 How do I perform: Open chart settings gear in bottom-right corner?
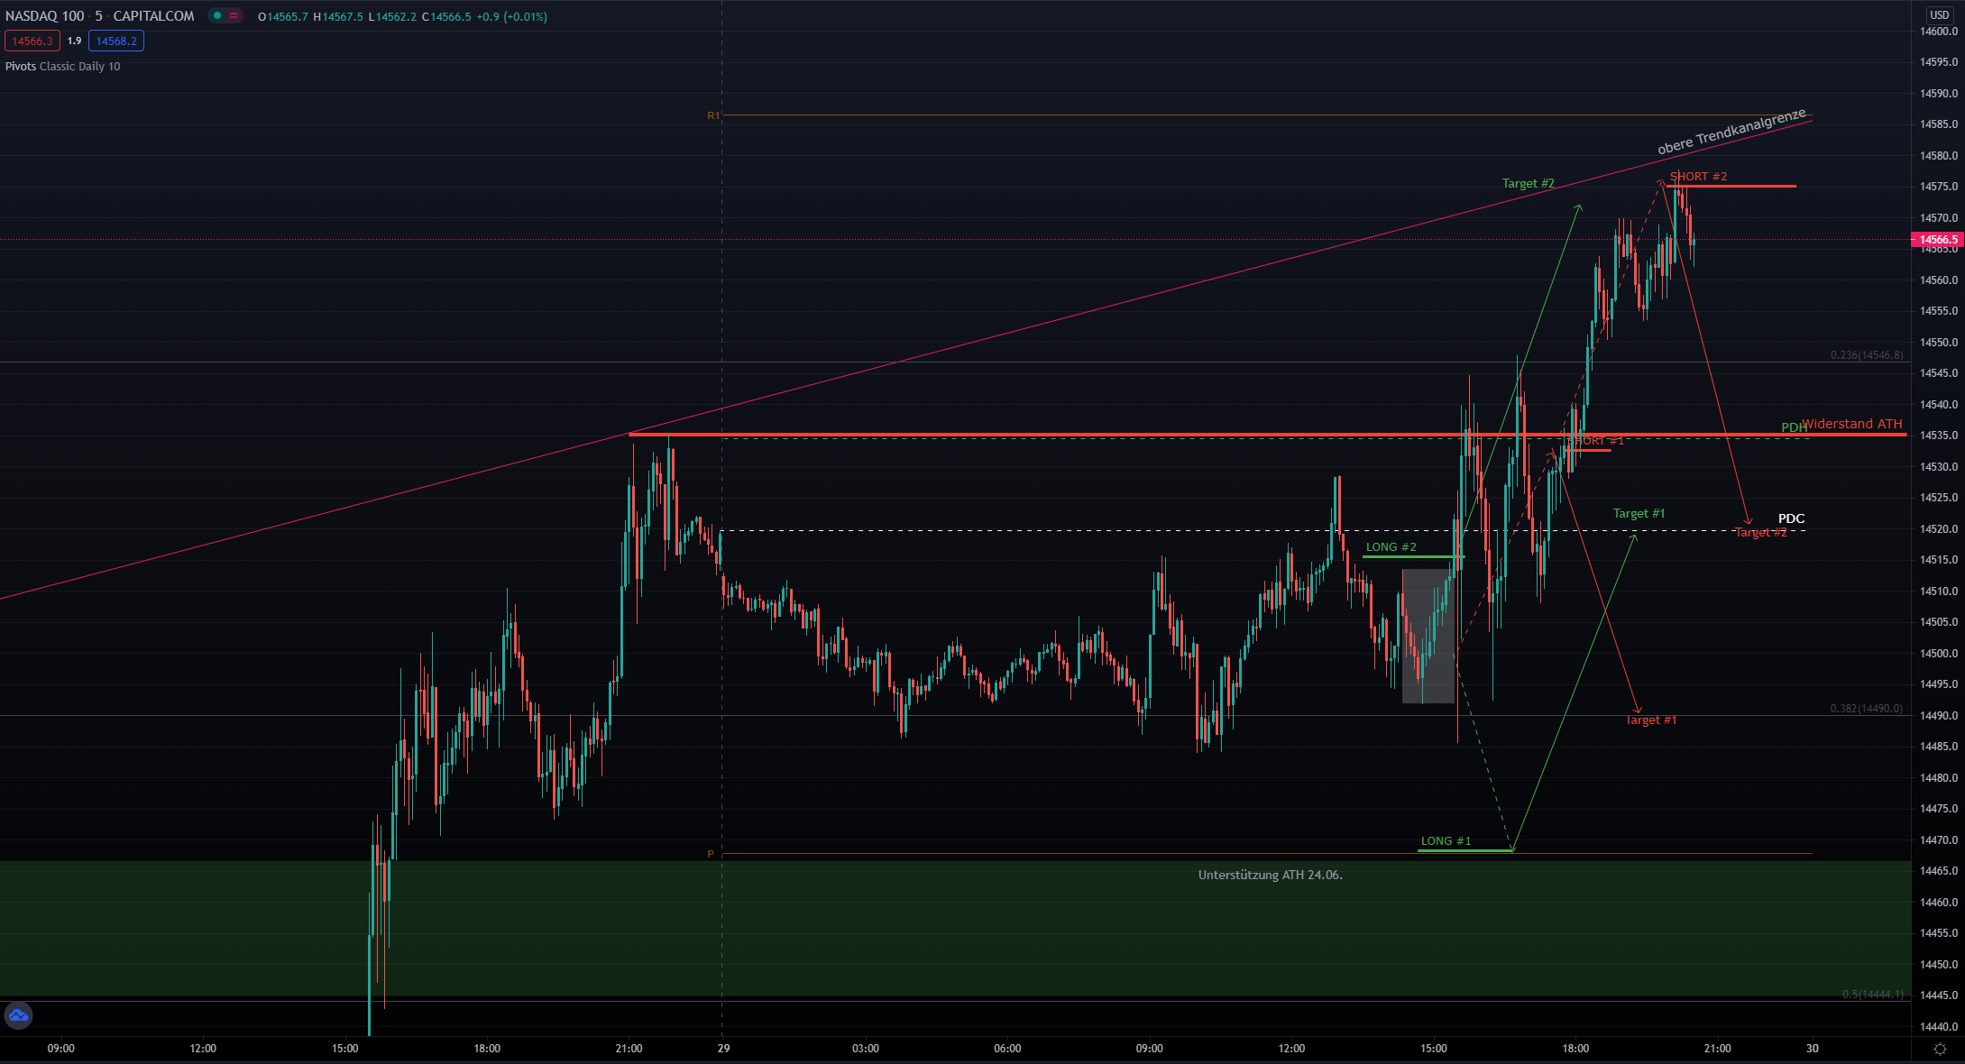coord(1940,1049)
